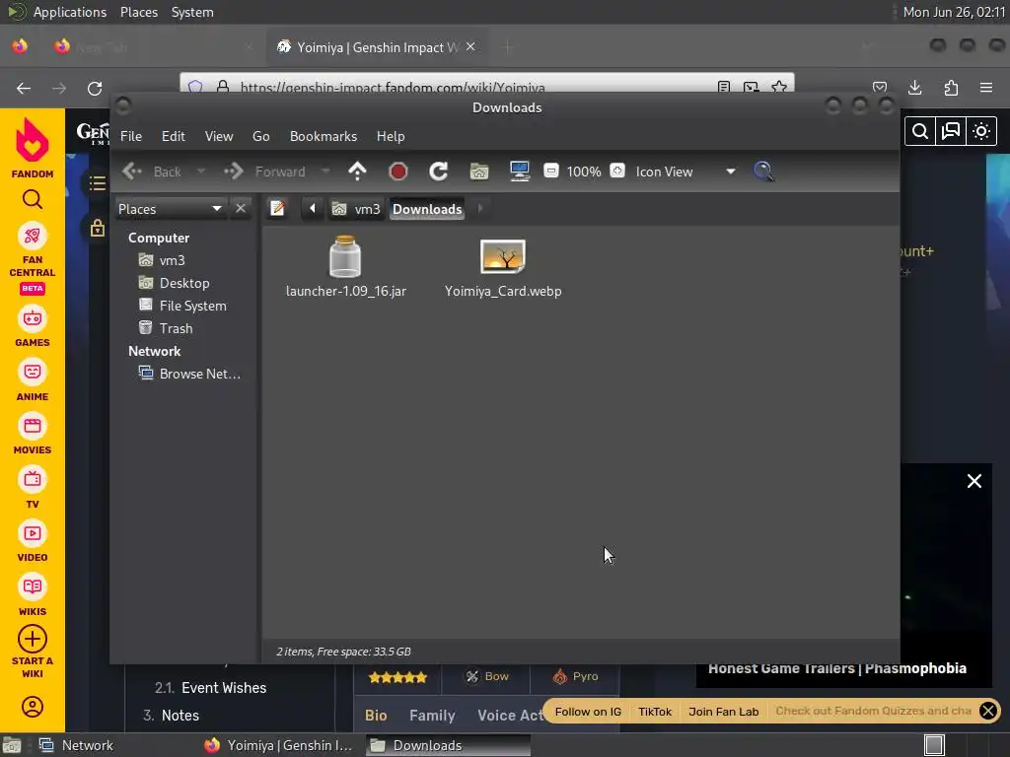Open TV in the Fandom sidebar

click(x=33, y=489)
